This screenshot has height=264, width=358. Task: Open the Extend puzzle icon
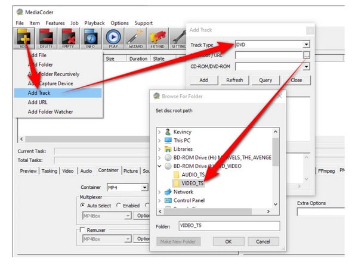tap(156, 39)
